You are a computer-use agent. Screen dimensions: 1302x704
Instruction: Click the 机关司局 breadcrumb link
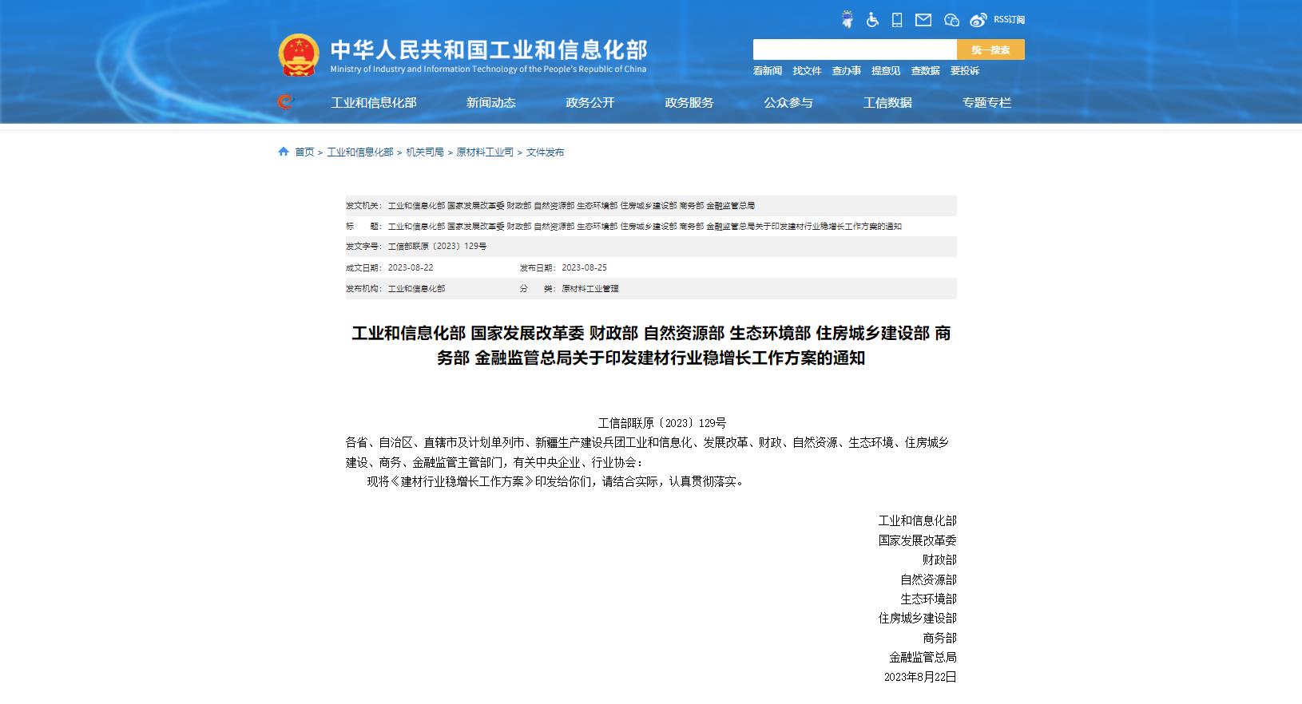point(425,152)
